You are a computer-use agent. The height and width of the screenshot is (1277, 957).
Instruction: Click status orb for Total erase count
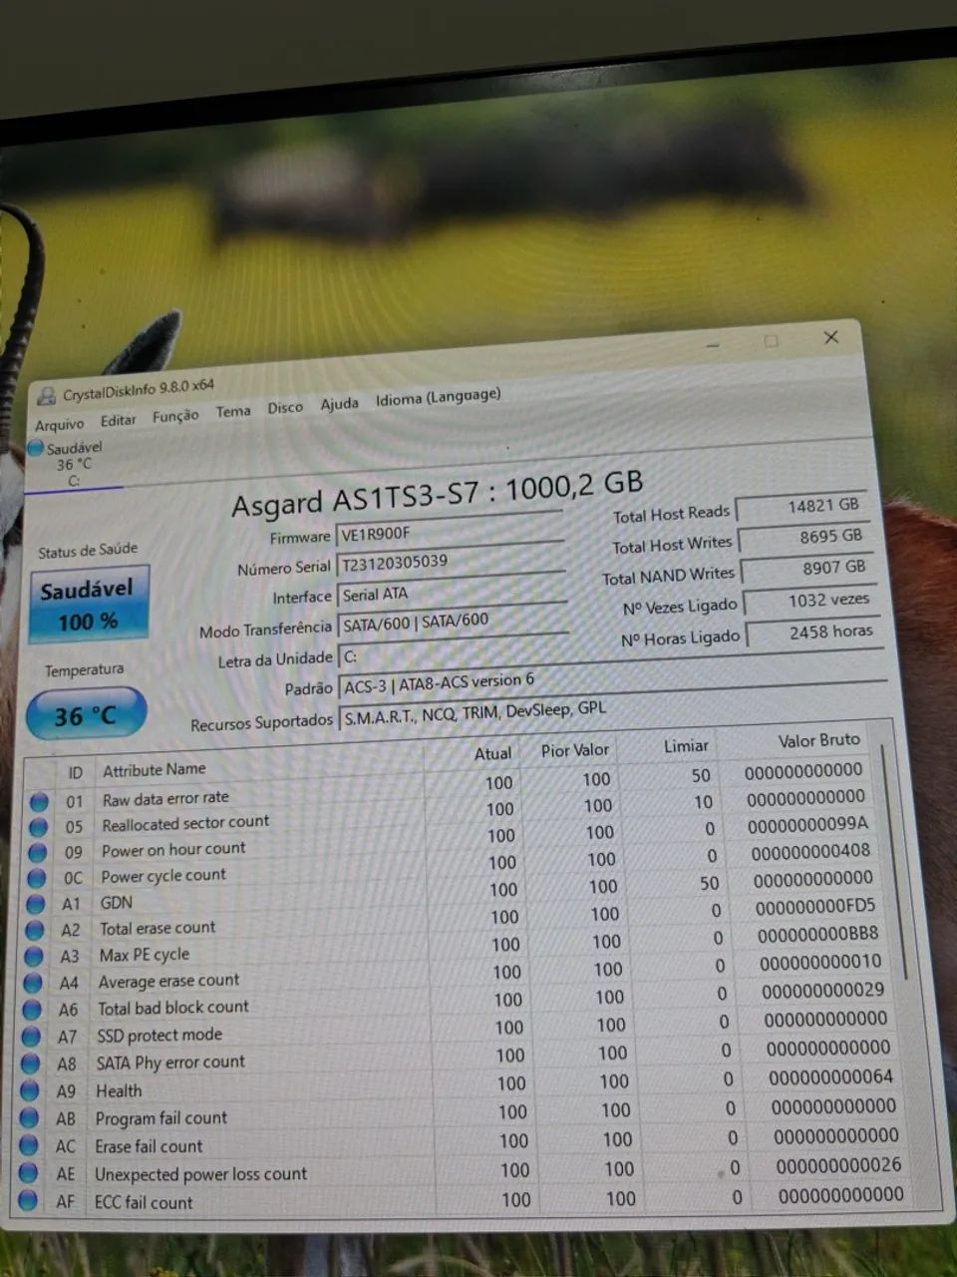point(34,931)
